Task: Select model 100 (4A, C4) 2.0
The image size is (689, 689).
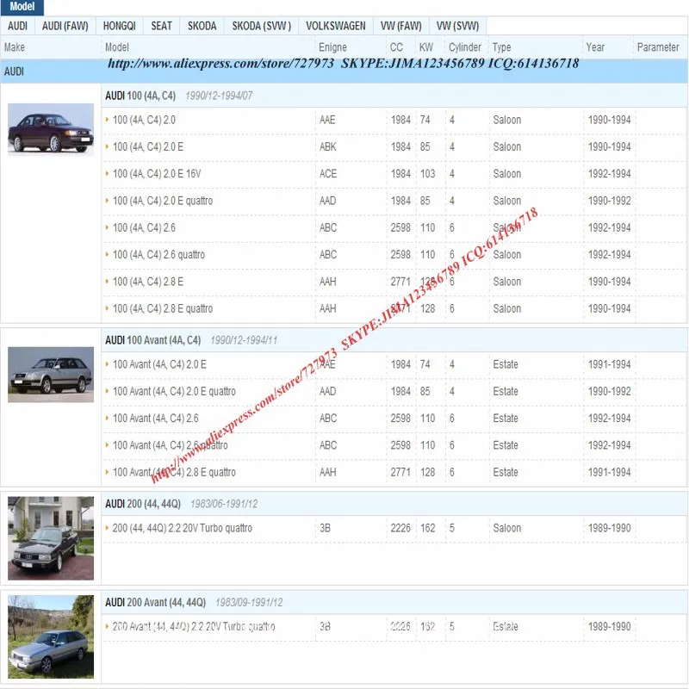Action: click(x=144, y=120)
